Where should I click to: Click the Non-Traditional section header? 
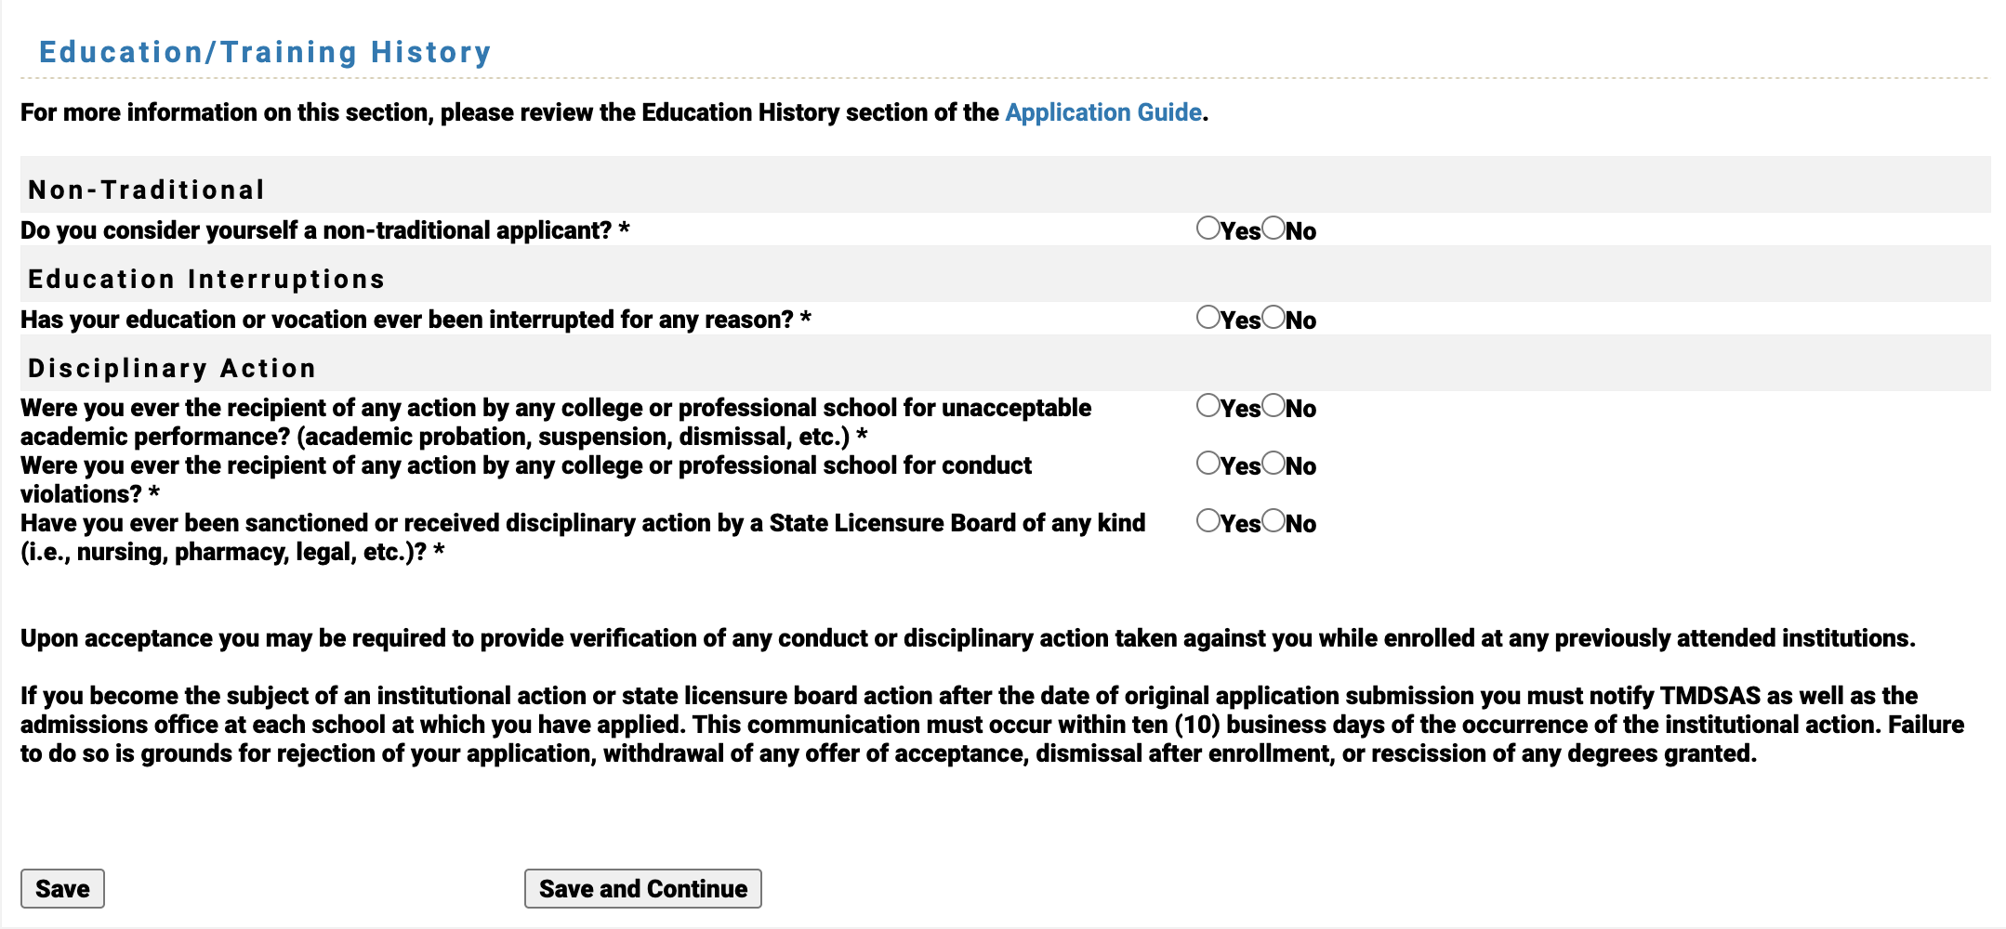[x=145, y=189]
